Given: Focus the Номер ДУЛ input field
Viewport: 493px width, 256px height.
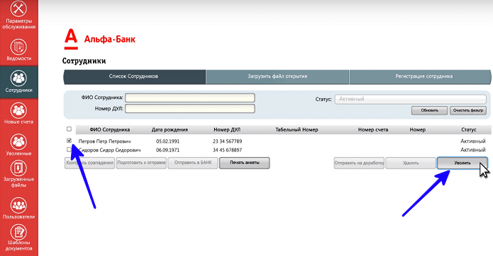Looking at the screenshot, I should 190,109.
